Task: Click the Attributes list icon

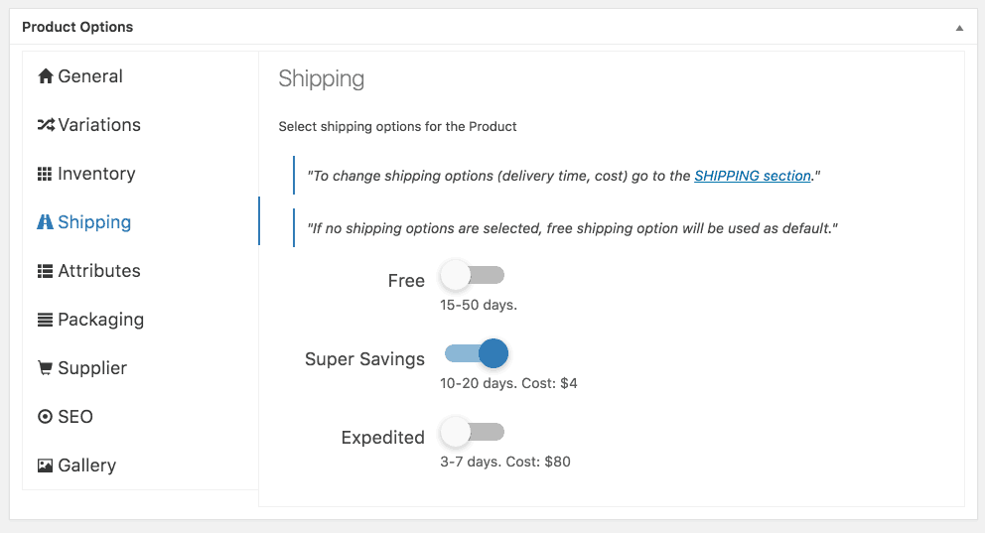Action: 46,271
